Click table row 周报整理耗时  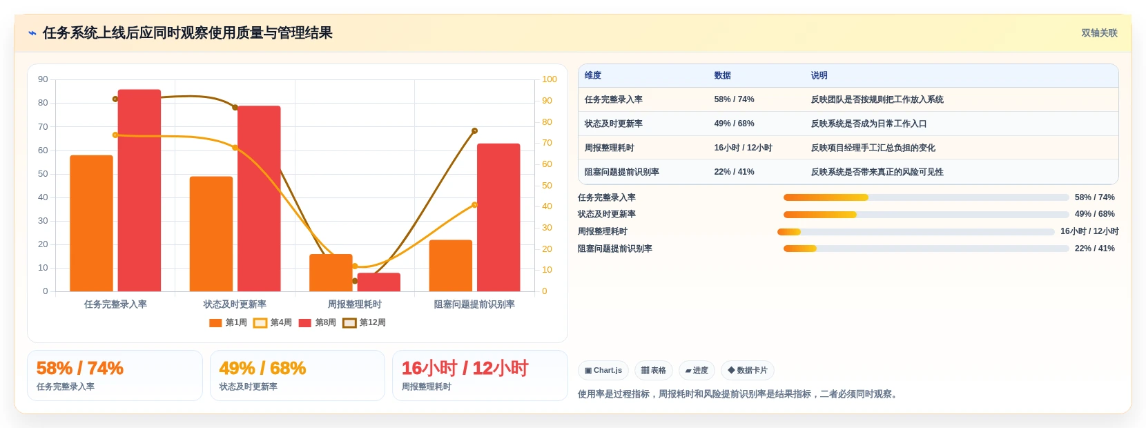(x=848, y=148)
